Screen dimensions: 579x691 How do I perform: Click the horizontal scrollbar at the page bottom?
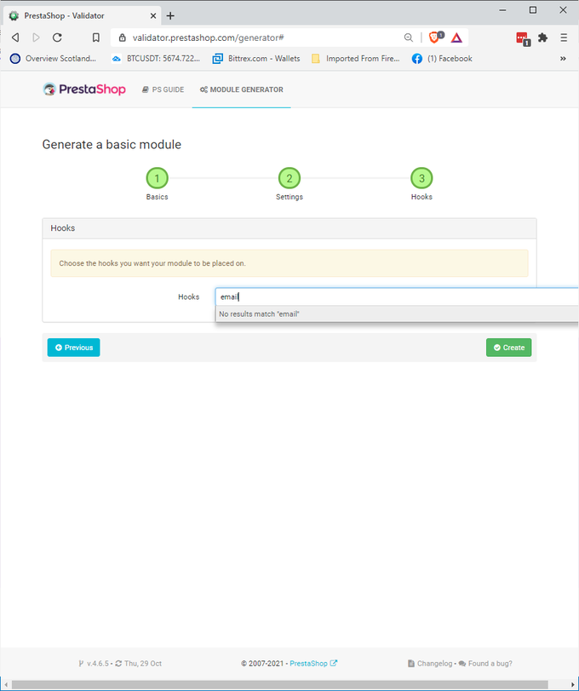tap(279, 685)
